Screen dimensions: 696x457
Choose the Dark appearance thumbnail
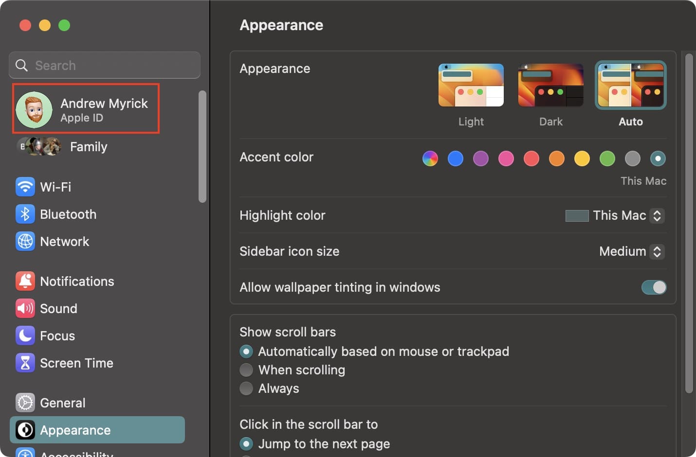tap(551, 85)
